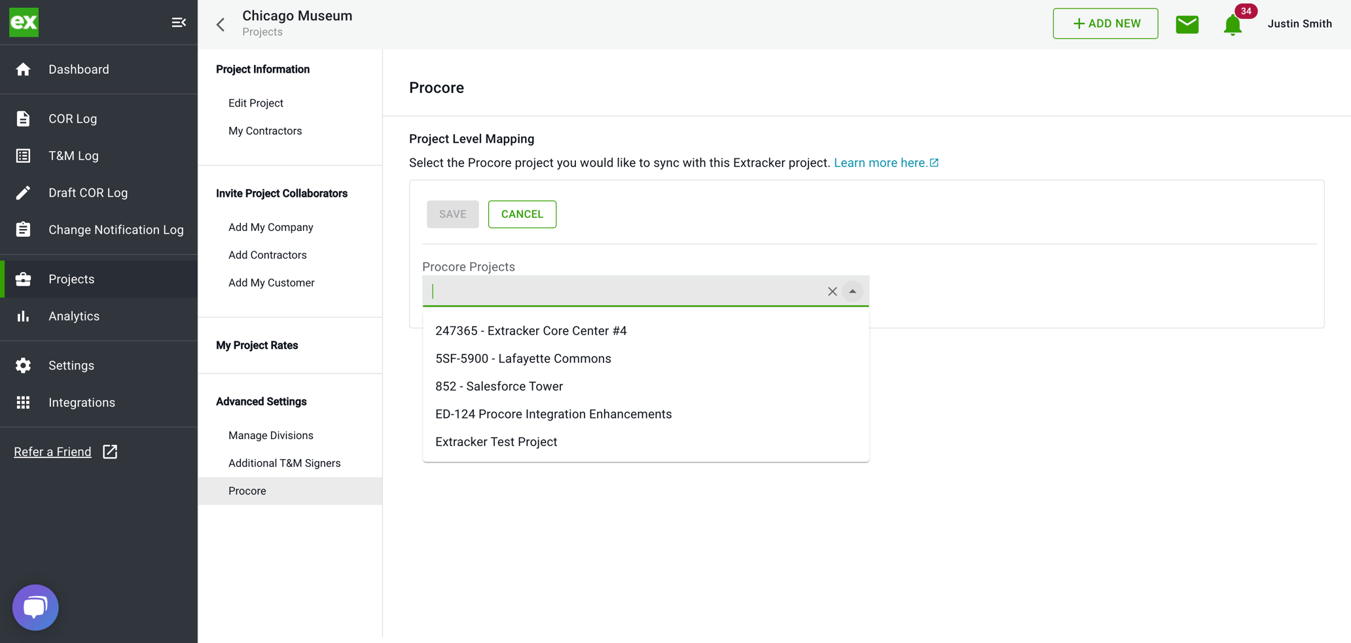
Task: Choose 852 - Salesforce Tower project
Action: [499, 386]
